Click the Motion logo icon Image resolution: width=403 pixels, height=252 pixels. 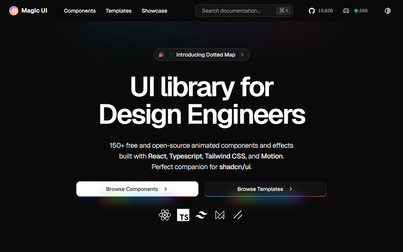[x=220, y=215]
